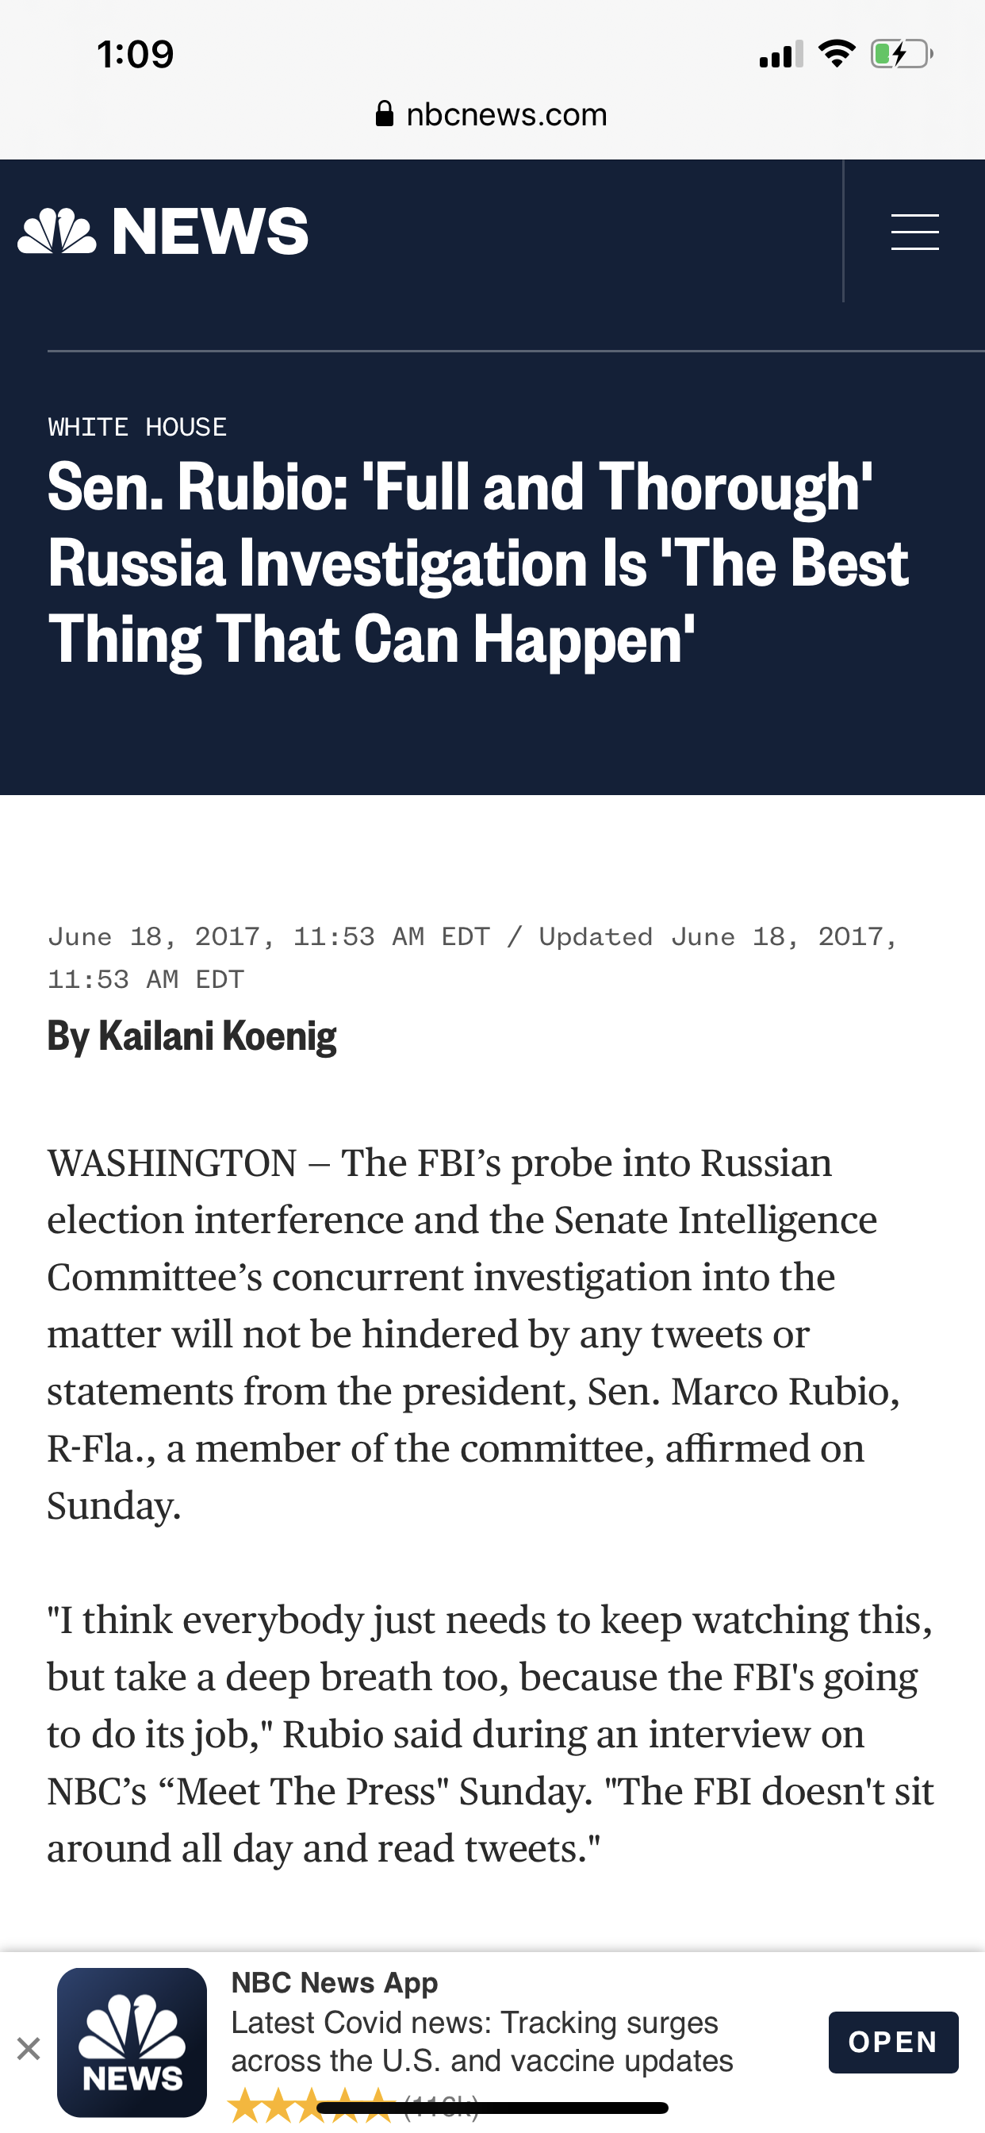985x2133 pixels.
Task: Tap the NEWS wordmark in header
Action: (x=209, y=231)
